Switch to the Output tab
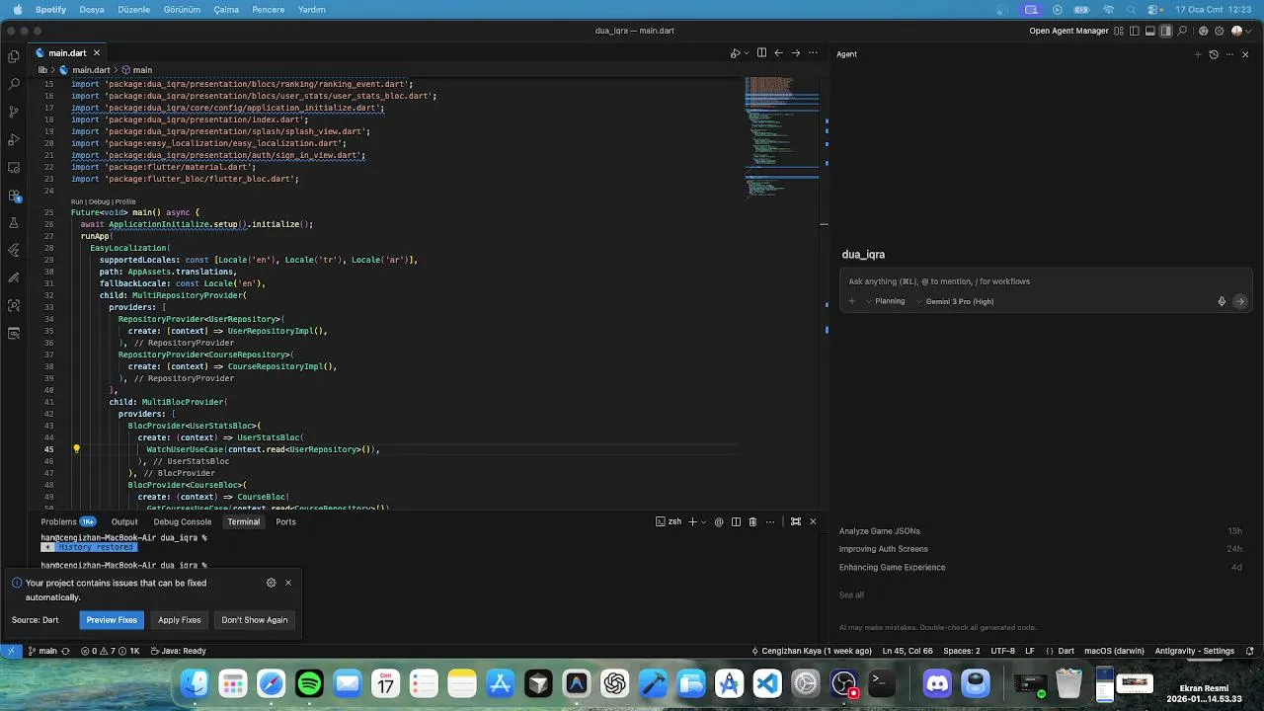The image size is (1264, 711). (x=124, y=521)
